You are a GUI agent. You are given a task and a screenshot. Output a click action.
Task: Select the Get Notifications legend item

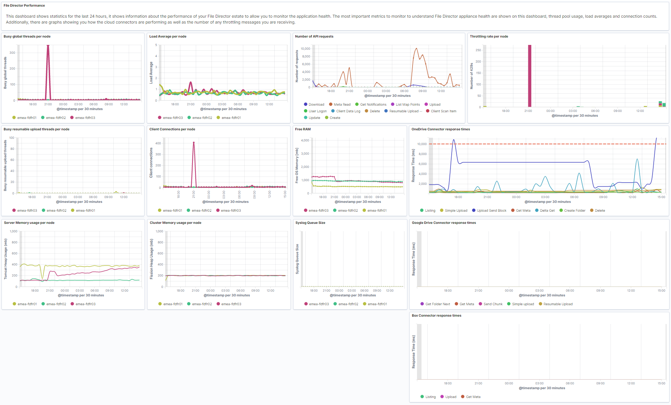371,105
